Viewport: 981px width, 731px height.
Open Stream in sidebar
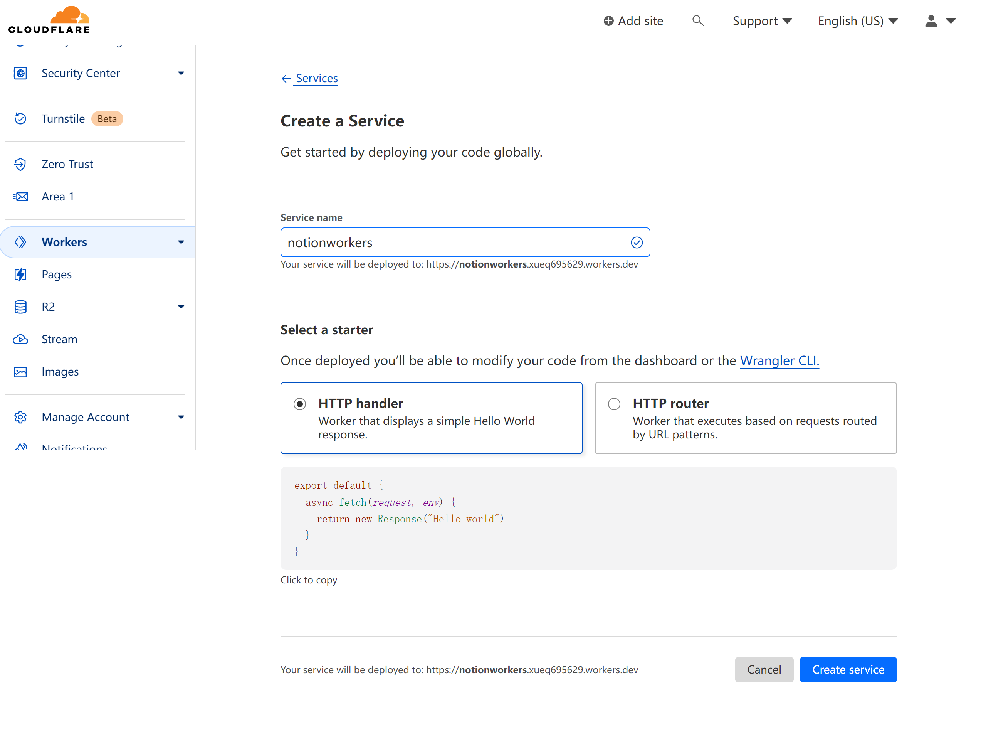[x=59, y=339]
